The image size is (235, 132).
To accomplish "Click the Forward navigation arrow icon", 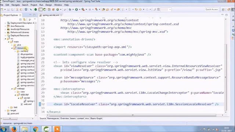I will 147,10.
